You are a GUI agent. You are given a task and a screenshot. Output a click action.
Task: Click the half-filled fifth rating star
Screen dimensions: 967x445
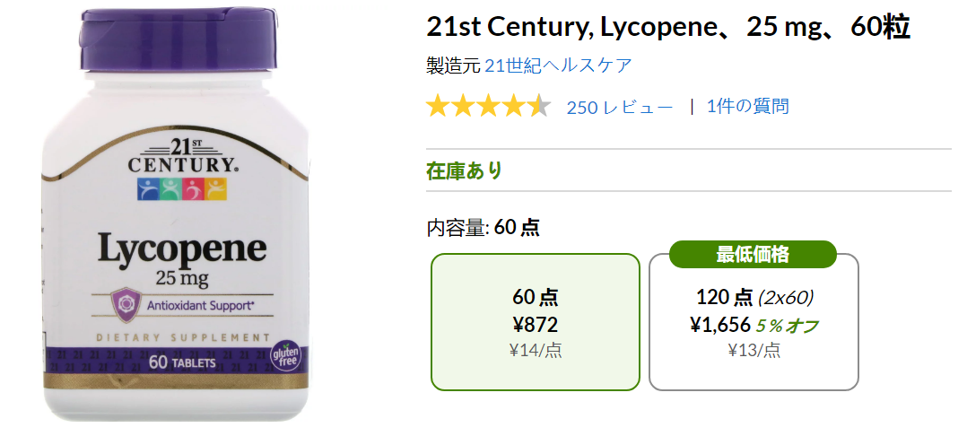coord(539,106)
